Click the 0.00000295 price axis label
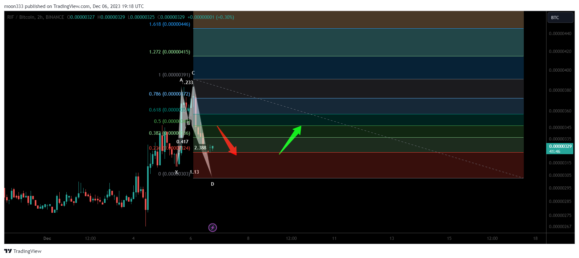This screenshot has height=258, width=579. click(x=560, y=188)
